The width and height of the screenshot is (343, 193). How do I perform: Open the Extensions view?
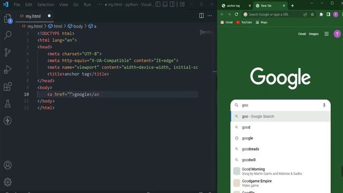8,86
